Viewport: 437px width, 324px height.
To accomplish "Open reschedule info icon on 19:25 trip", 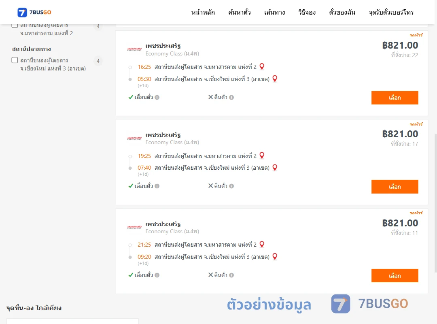I will (x=157, y=186).
